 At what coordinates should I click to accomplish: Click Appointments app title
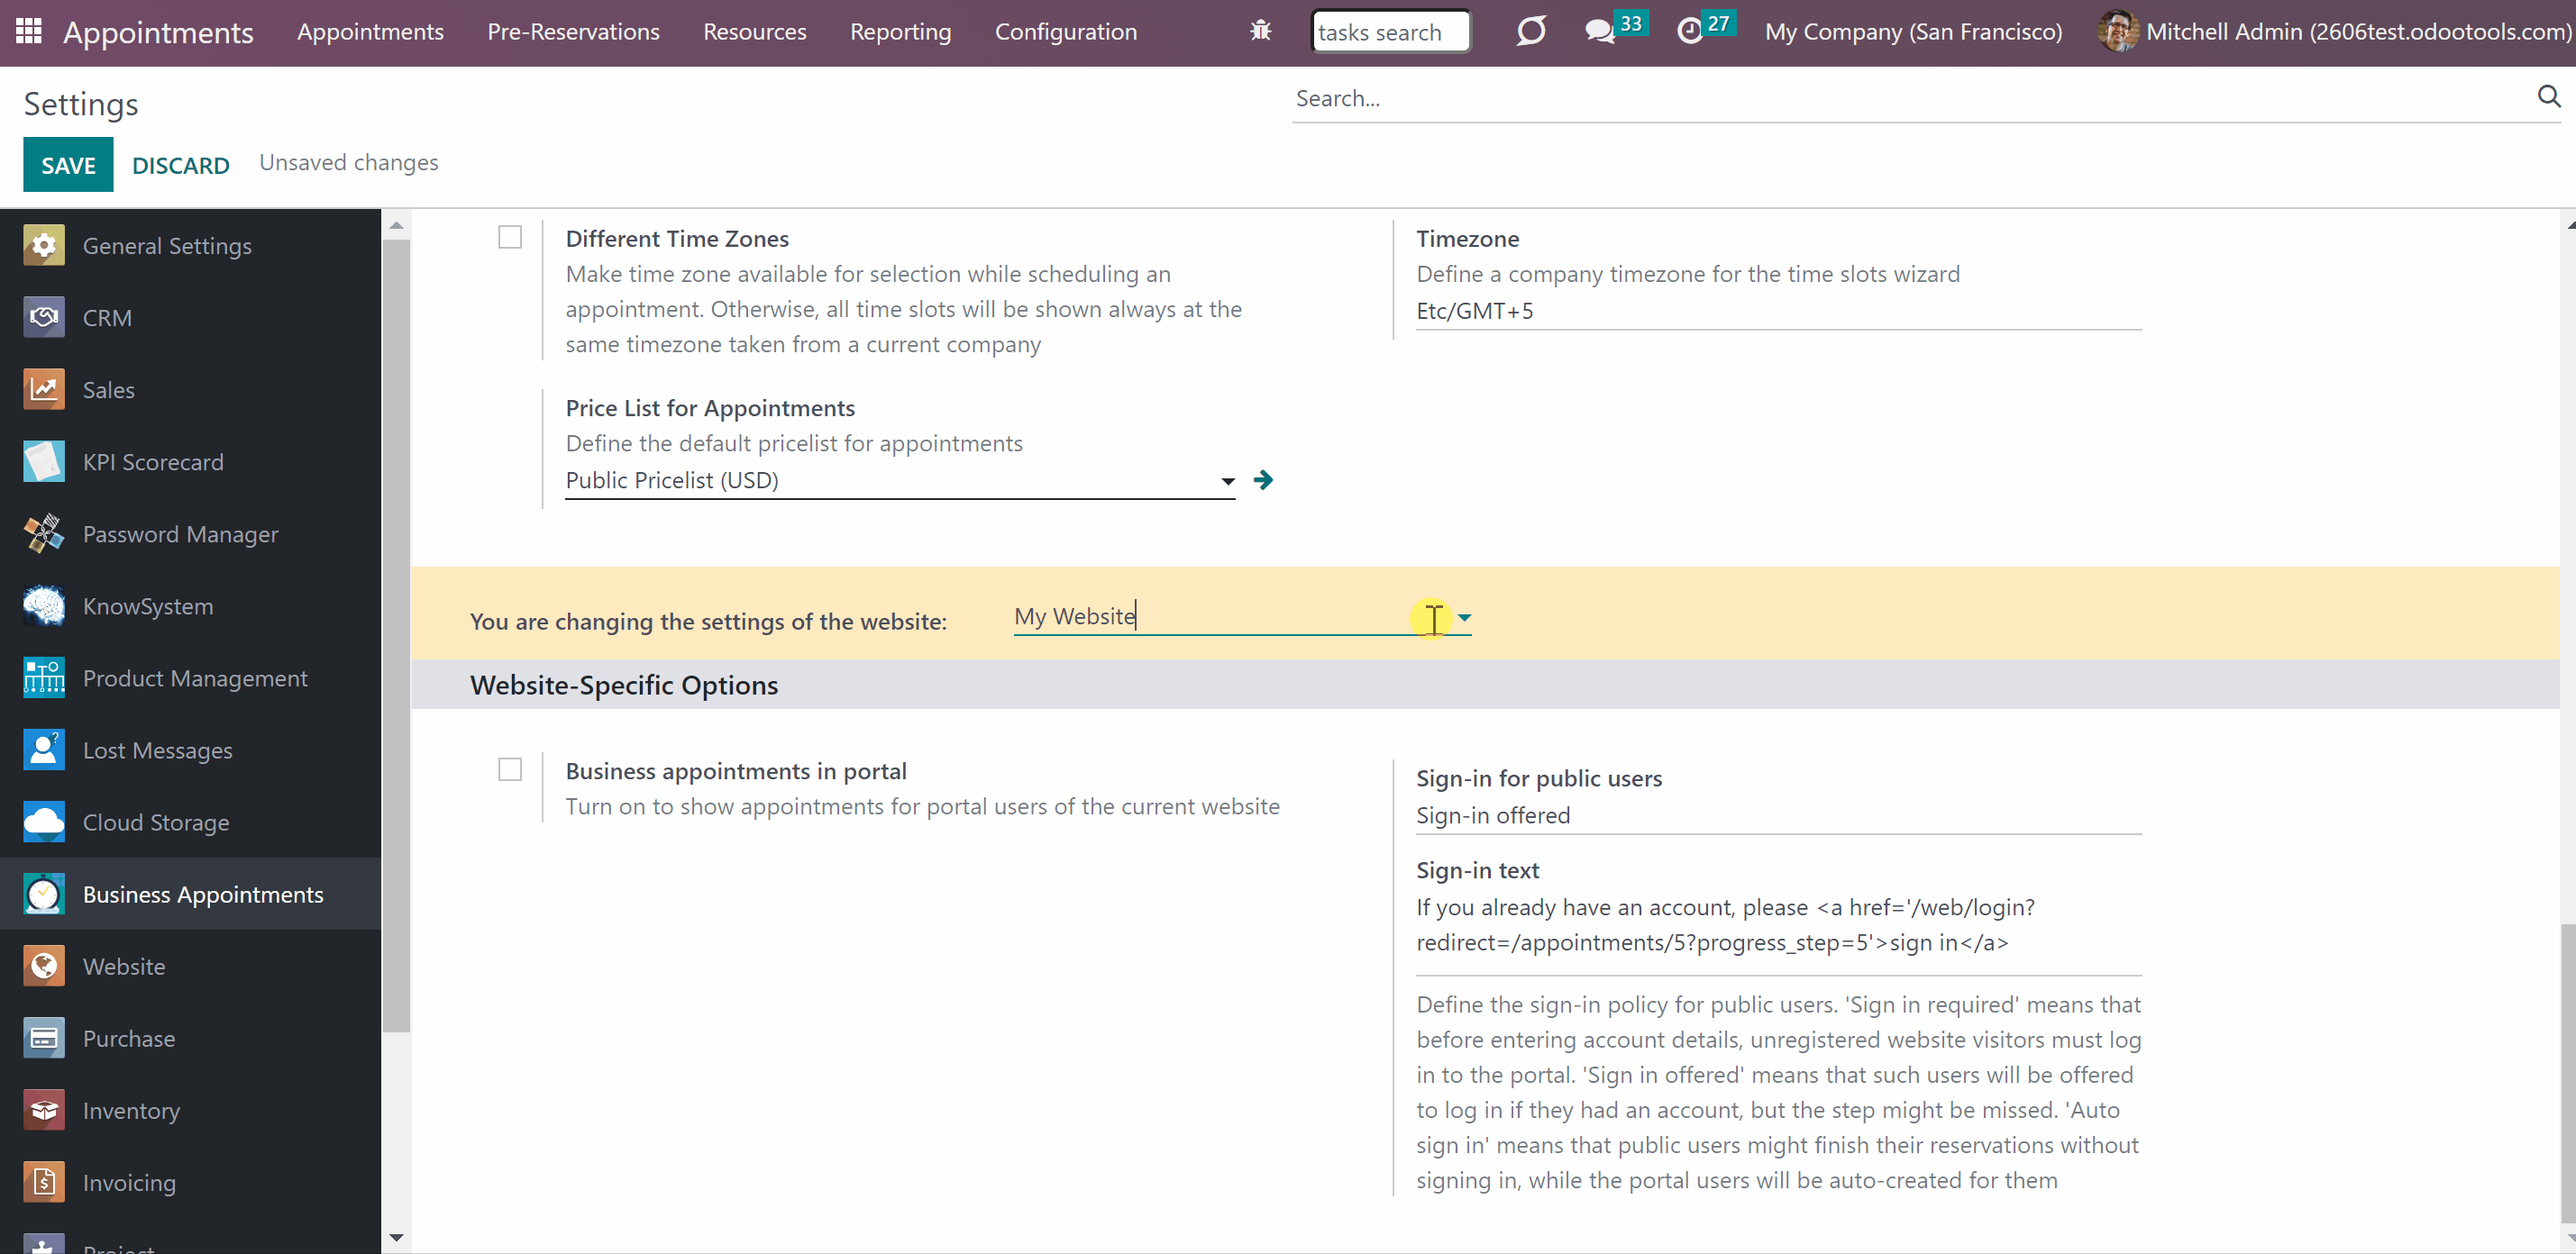click(158, 32)
